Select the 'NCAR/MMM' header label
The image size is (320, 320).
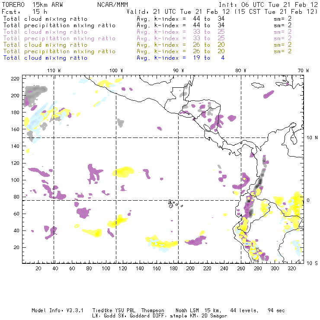tap(112, 5)
